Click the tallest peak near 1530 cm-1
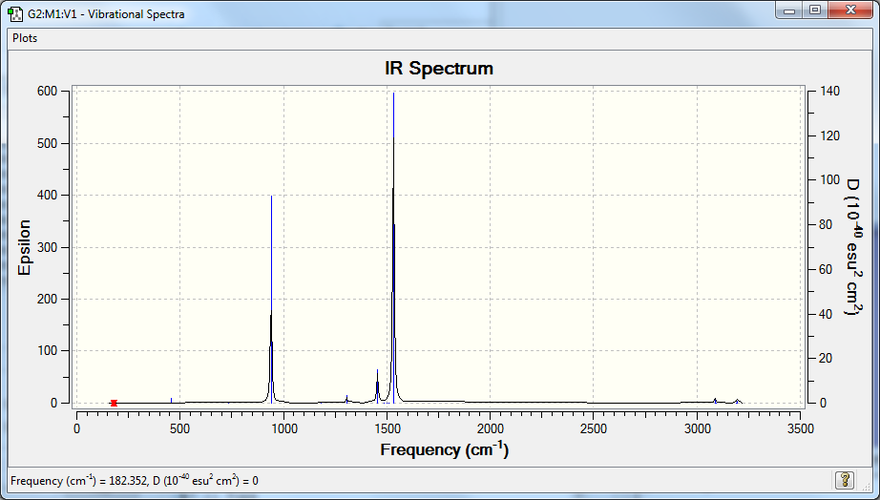Screen dimensions: 880x500 coord(393,247)
